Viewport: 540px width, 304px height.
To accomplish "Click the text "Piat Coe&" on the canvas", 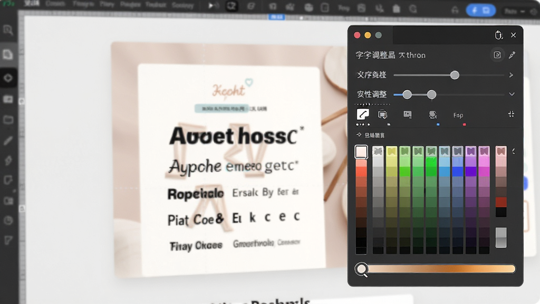I will point(195,220).
